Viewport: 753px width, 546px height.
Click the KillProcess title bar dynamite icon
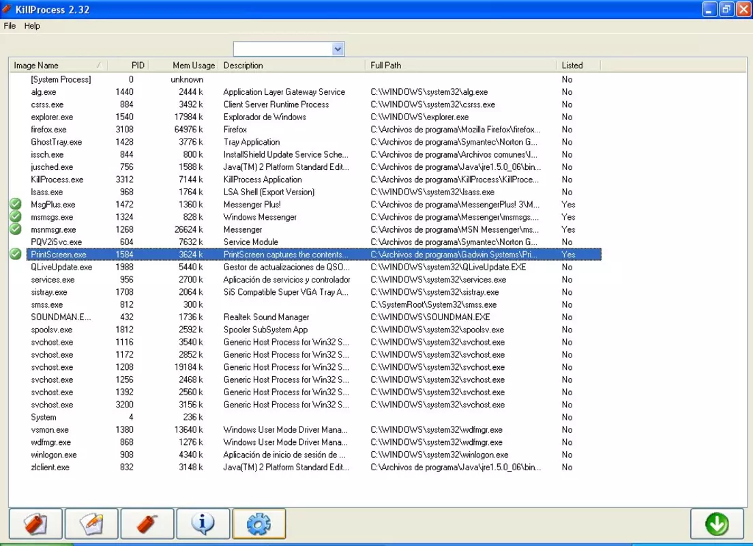[x=7, y=9]
